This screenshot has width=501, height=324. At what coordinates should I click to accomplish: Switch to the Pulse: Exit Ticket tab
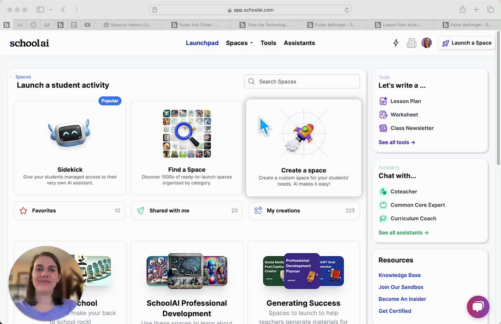coord(196,25)
